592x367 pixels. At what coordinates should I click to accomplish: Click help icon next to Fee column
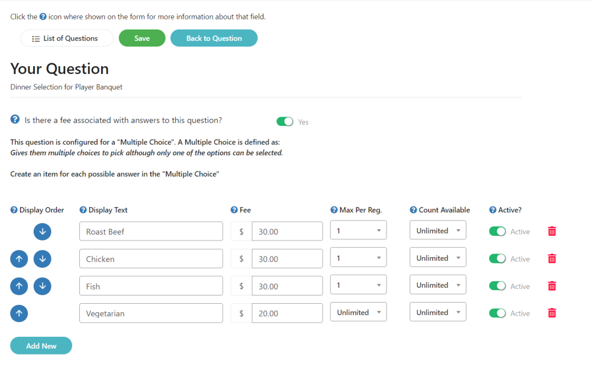point(234,210)
